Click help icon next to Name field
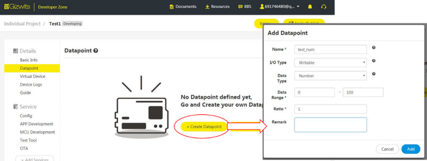The image size is (427, 161). pyautogui.click(x=374, y=48)
